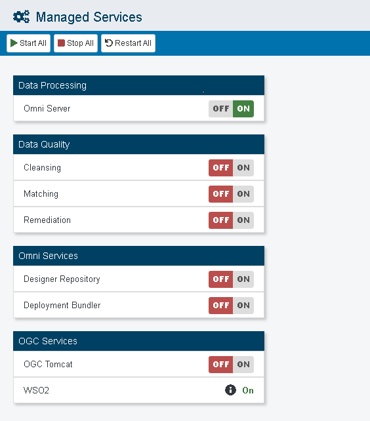
Task: Click the OGC Services section header
Action: 138,341
